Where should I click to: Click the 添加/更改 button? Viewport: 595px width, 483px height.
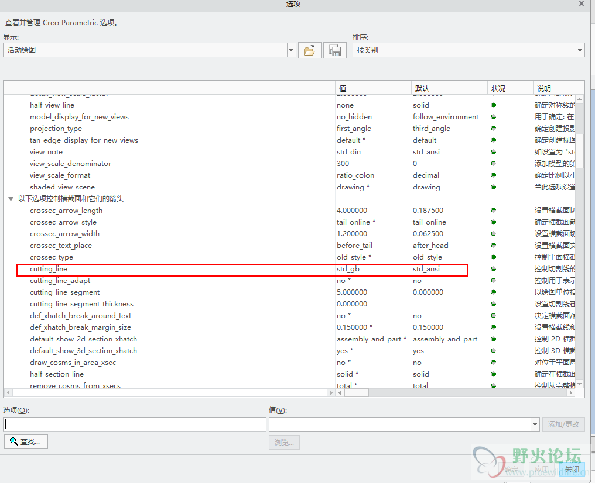pos(563,425)
